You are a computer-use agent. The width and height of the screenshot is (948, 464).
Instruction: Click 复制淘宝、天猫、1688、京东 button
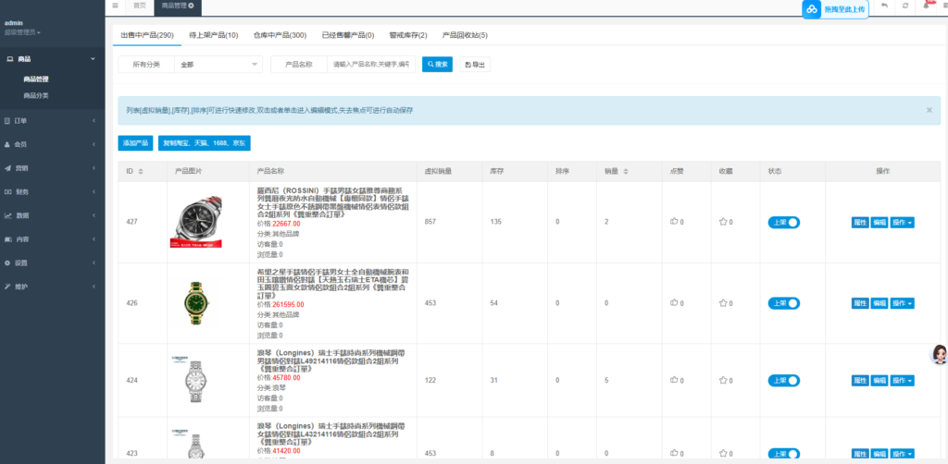[205, 143]
